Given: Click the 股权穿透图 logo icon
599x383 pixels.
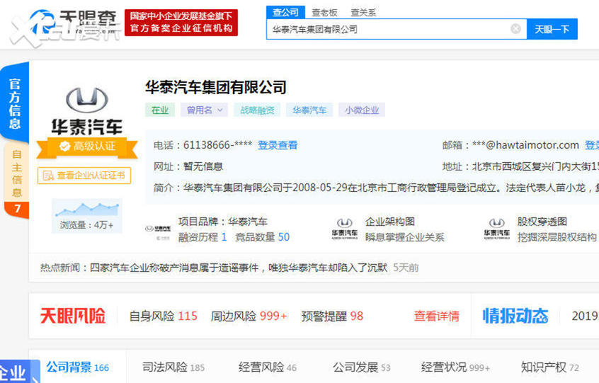Looking at the screenshot, I should tap(496, 229).
